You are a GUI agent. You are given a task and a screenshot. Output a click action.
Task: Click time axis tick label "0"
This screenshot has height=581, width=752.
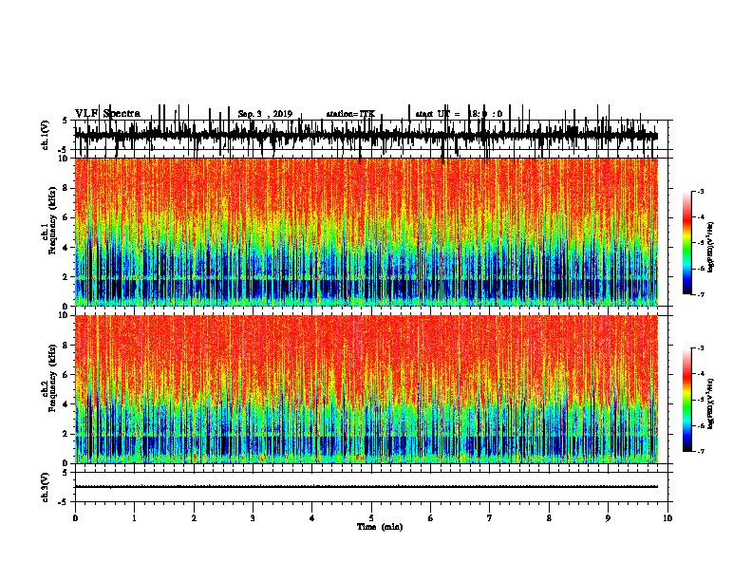click(75, 518)
